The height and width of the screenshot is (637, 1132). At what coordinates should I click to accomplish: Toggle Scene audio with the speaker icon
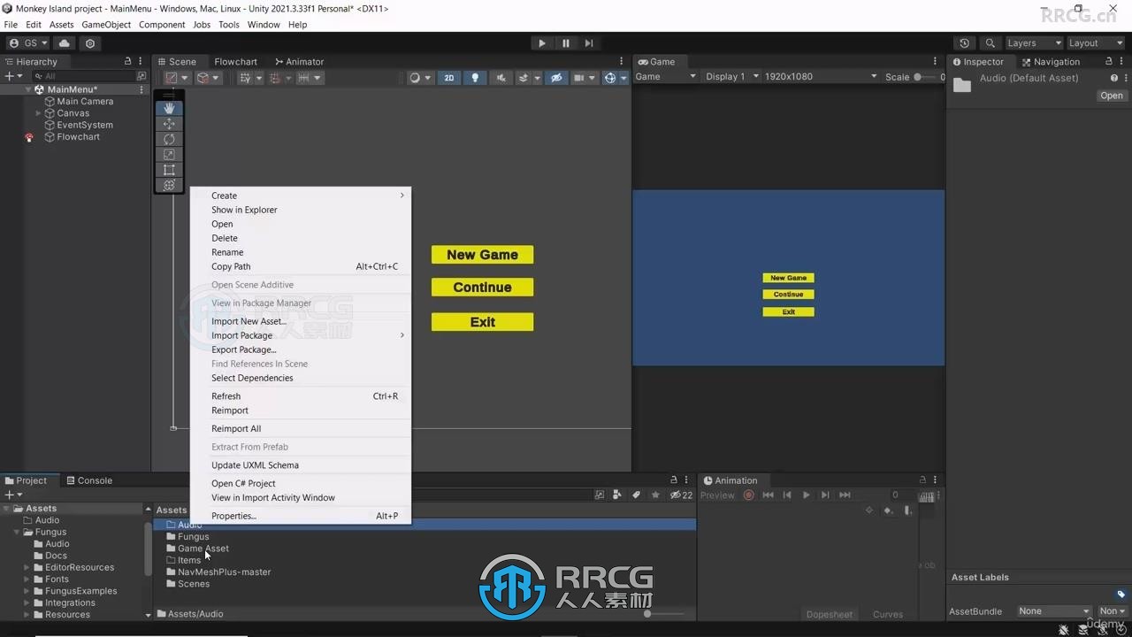coord(501,78)
